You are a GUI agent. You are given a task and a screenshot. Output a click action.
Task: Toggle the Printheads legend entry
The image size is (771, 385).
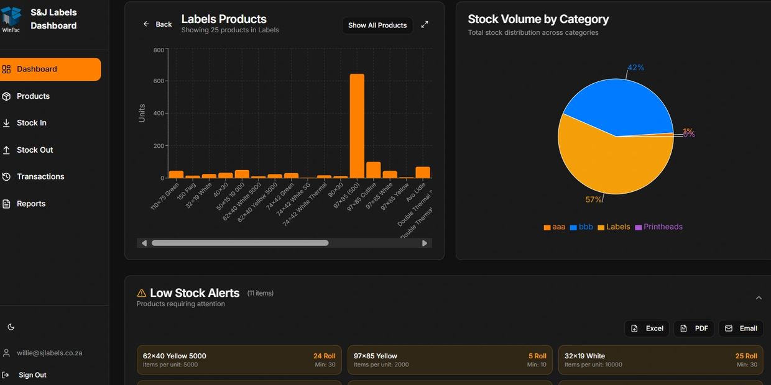658,227
